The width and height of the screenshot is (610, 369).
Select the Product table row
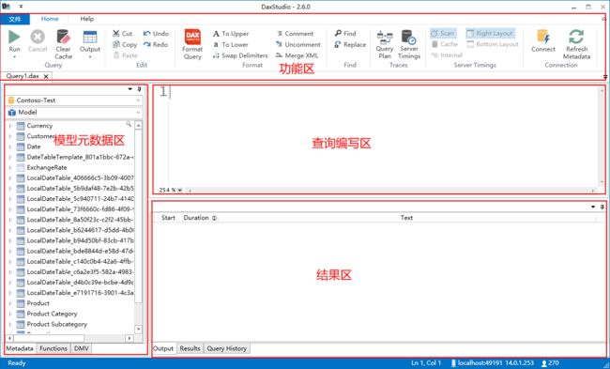click(38, 303)
